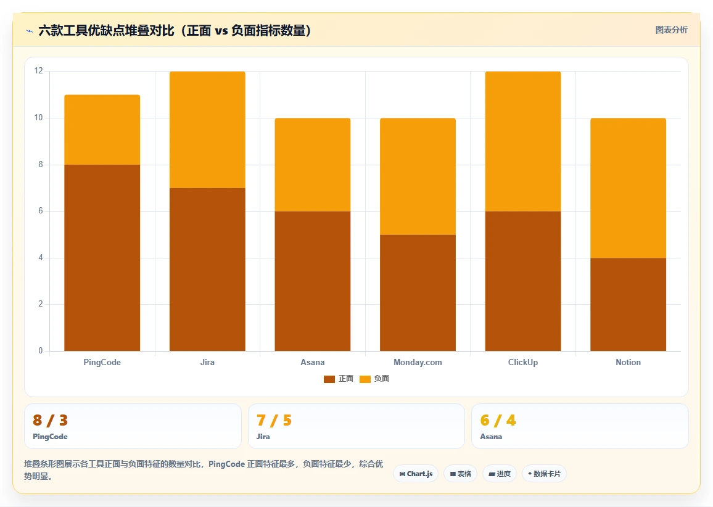Toggle the 正面 series legend swatch
This screenshot has height=507, width=713.
[329, 379]
